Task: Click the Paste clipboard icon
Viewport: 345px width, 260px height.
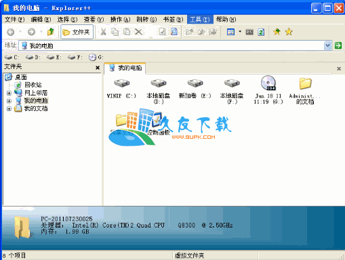Action: 127,32
